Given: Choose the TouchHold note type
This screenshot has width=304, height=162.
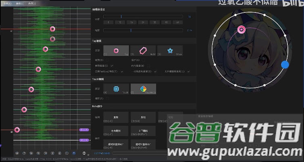Looking at the screenshot, I should (x=143, y=89).
